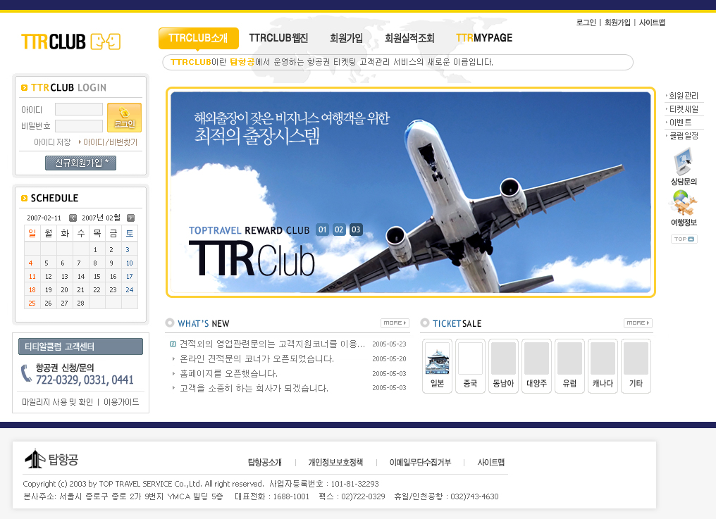Switch banner to slide 03
Image resolution: width=716 pixels, height=519 pixels.
tap(356, 230)
